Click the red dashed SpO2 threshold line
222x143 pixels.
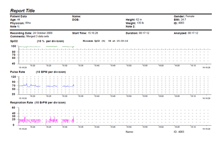click(x=115, y=50)
